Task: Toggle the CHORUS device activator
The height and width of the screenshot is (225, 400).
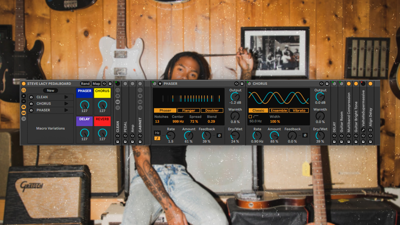Action: click(x=249, y=84)
